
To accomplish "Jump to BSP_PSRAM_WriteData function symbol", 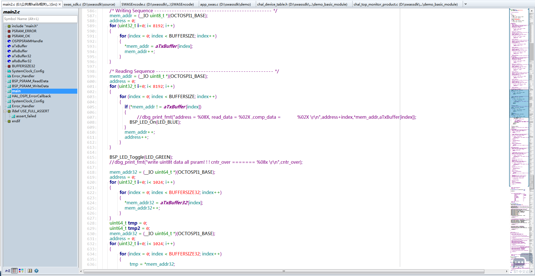I will (x=30, y=86).
